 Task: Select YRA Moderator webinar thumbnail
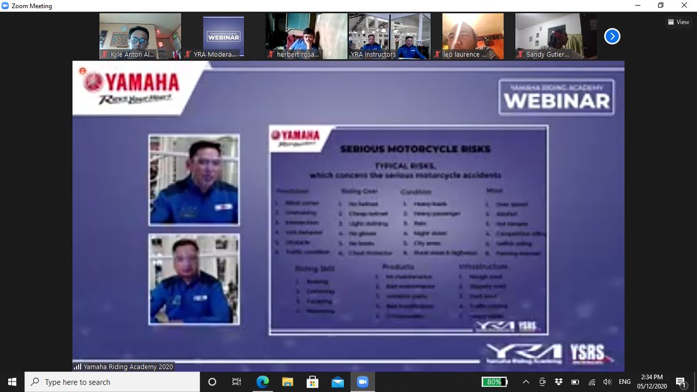point(222,36)
